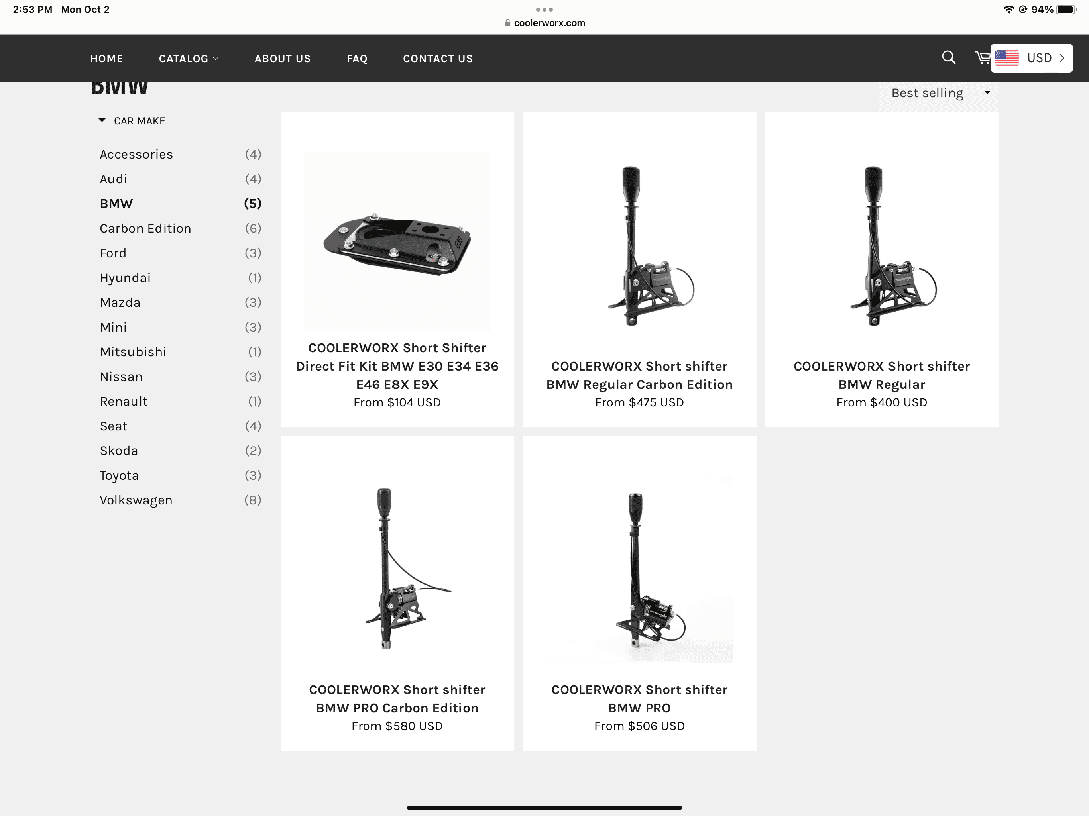Filter by Ford car make

(x=181, y=253)
